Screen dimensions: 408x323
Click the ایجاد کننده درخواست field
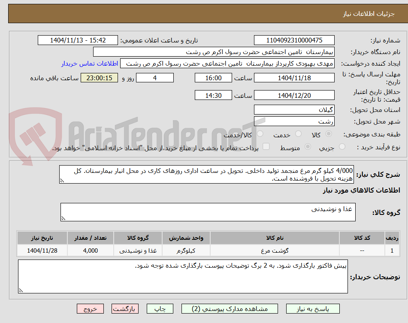(227, 64)
